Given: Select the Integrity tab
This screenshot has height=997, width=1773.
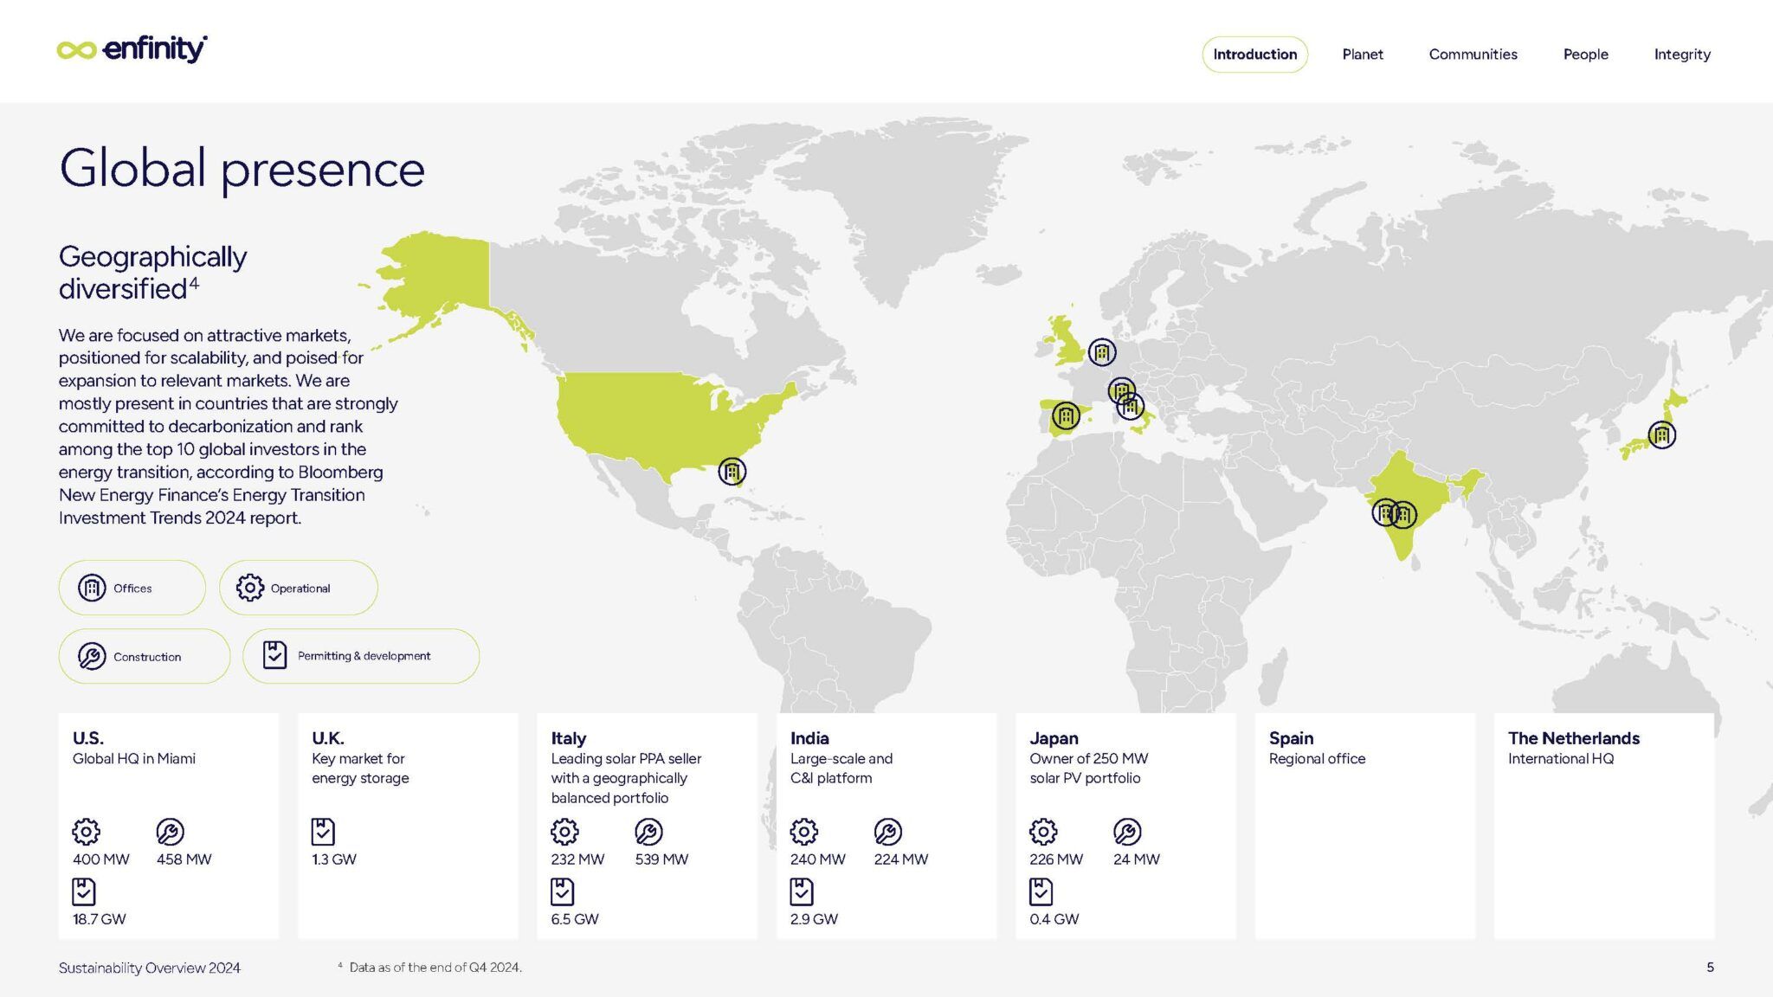Looking at the screenshot, I should click(x=1682, y=55).
